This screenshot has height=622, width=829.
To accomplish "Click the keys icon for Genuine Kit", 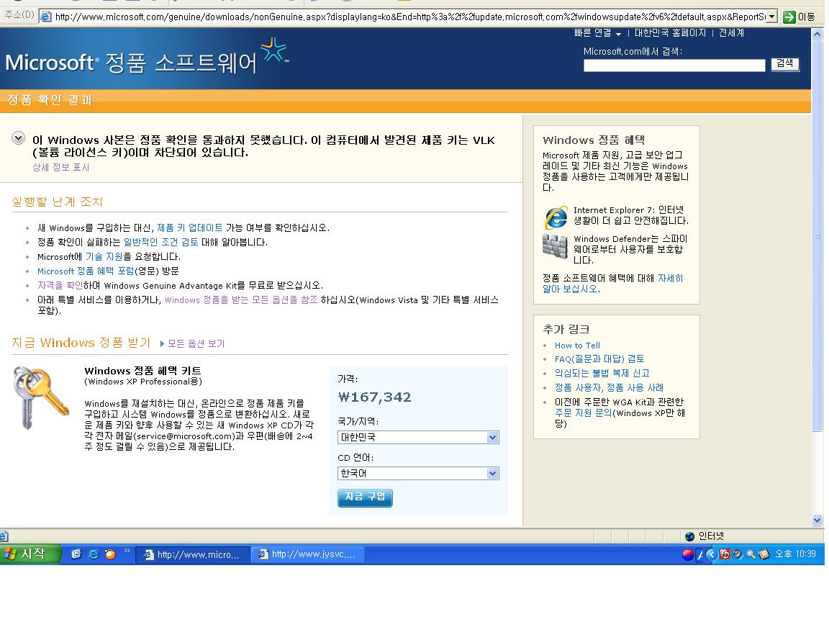I will click(41, 397).
